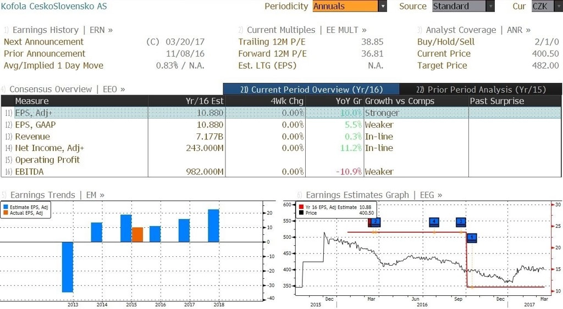Screen dimensions: 563x309
Task: Click graph event marker 3
Action: pos(461,222)
